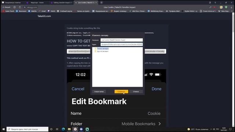Open the WebMoney bookmark
This screenshot has width=235, height=132.
(x=156, y=11)
